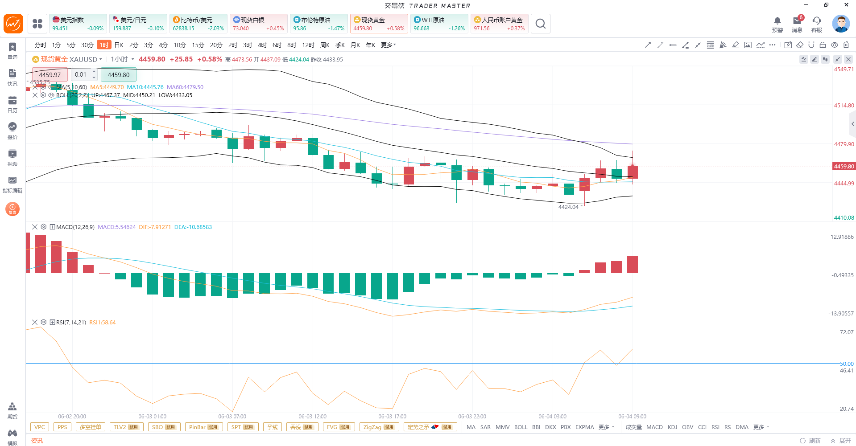Open the 日历 calendar sidebar icon
Screen dimensions: 856x446
click(12, 104)
